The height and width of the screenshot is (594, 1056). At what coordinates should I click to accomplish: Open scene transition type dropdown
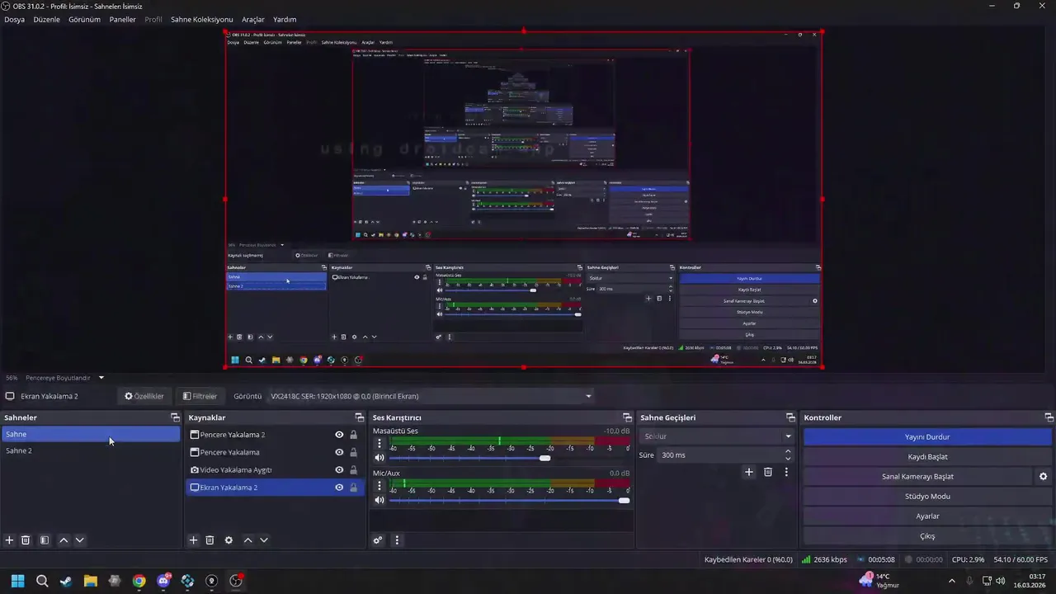[x=717, y=436]
